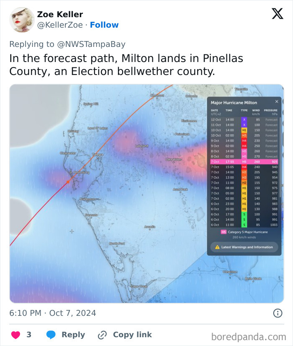Viewport: 293px width, 346px height.
Task: Click the H5 Category 5 badge
Action: pos(224,232)
